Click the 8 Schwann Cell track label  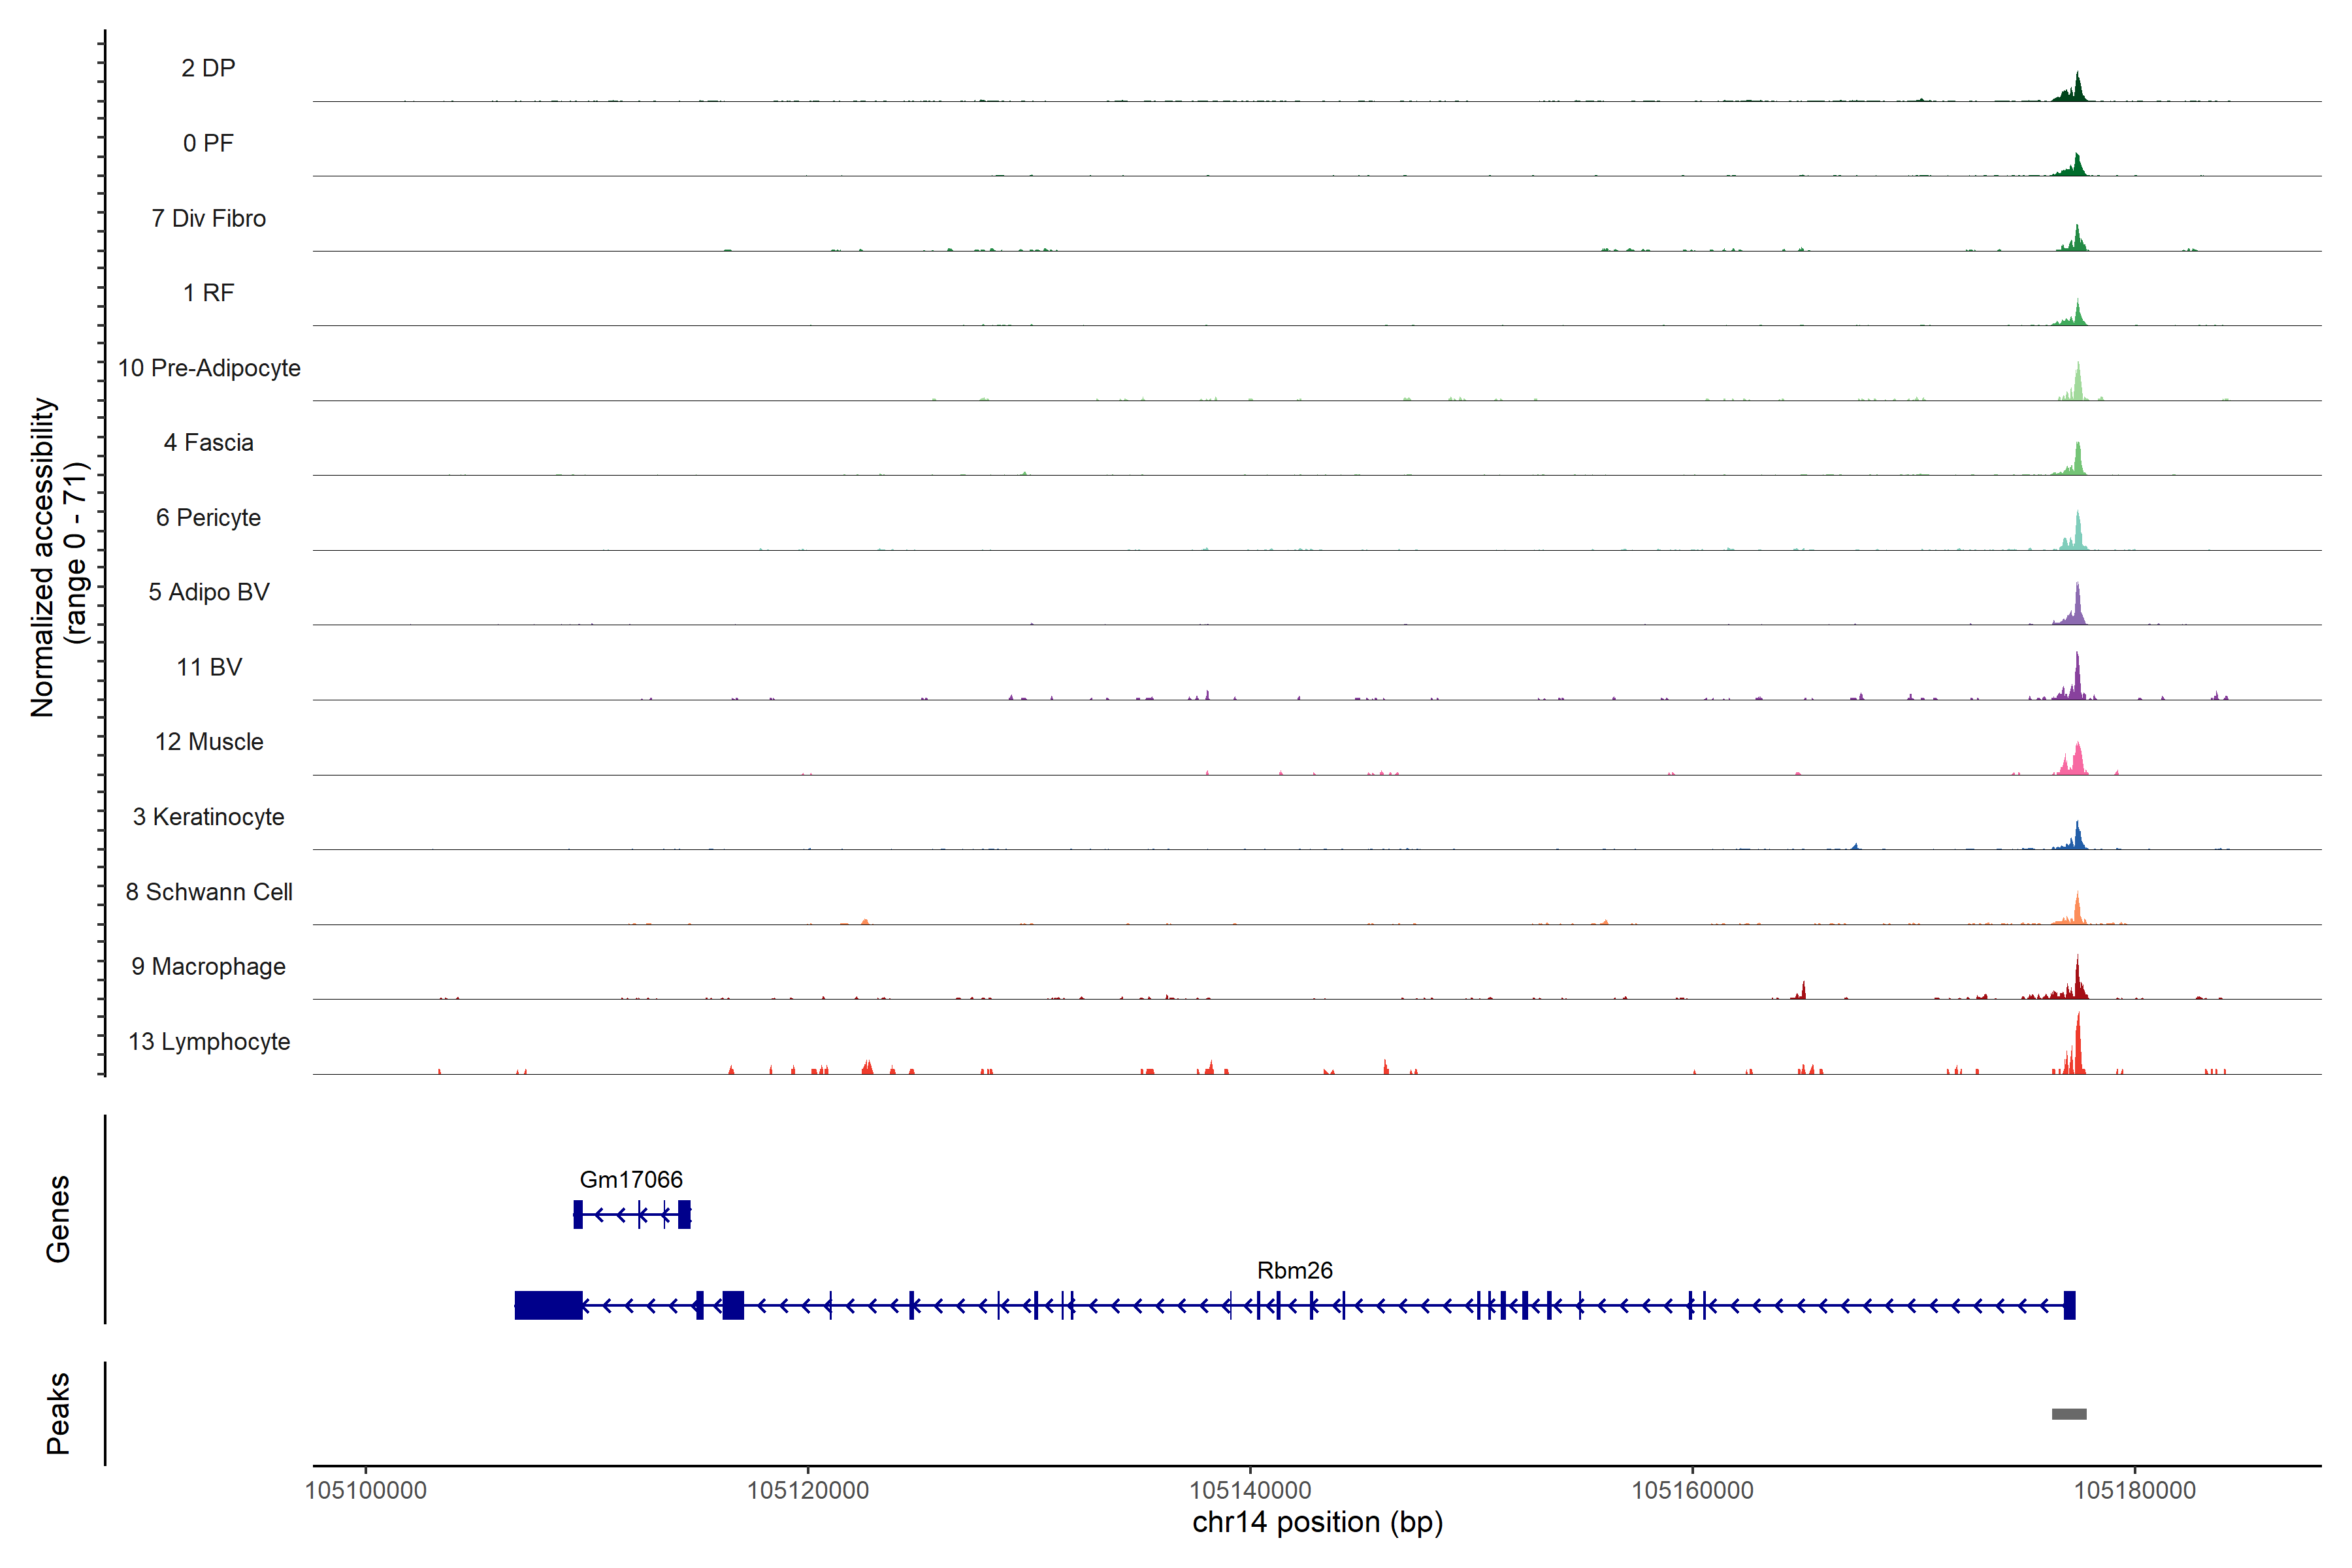[209, 891]
